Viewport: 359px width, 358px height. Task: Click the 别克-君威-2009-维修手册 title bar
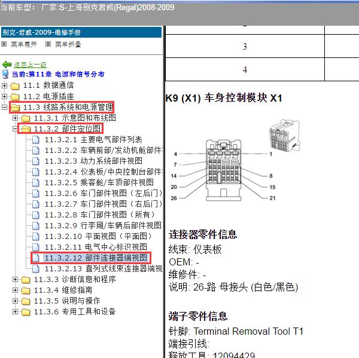81,32
